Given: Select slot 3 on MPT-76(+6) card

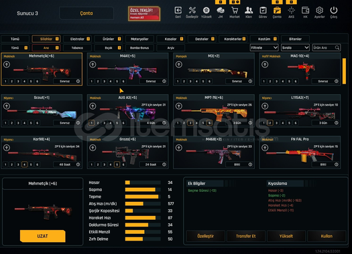Looking at the screenshot, I should [190, 123].
